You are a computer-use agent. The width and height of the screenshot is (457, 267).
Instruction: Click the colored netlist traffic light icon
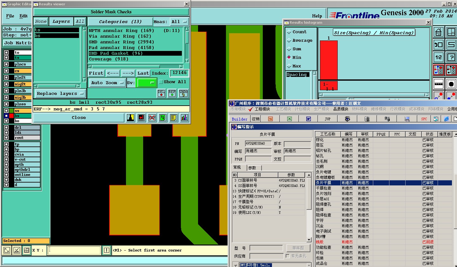tap(439, 70)
